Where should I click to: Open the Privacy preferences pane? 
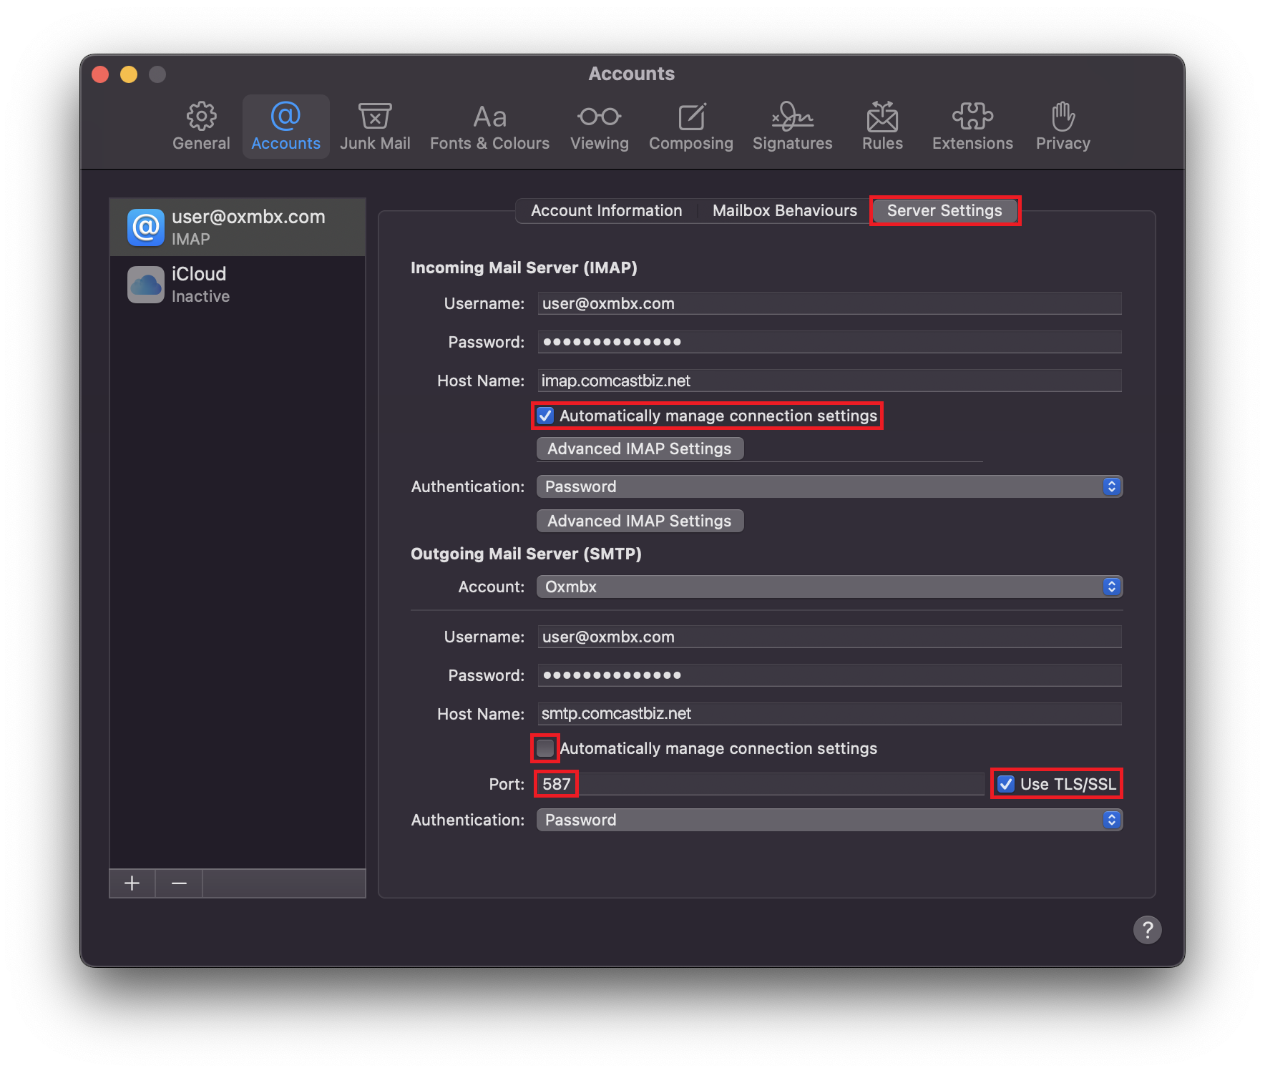(1063, 127)
